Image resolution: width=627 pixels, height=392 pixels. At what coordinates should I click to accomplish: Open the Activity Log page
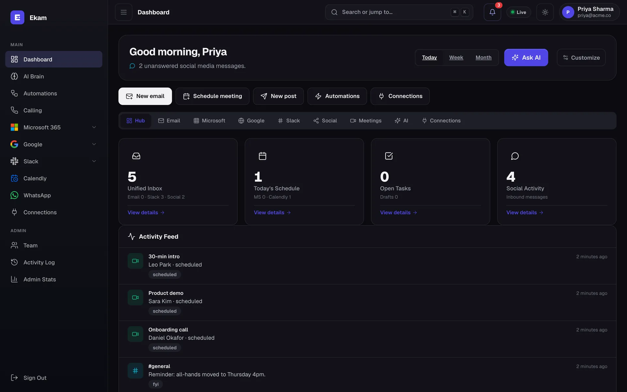point(54,262)
